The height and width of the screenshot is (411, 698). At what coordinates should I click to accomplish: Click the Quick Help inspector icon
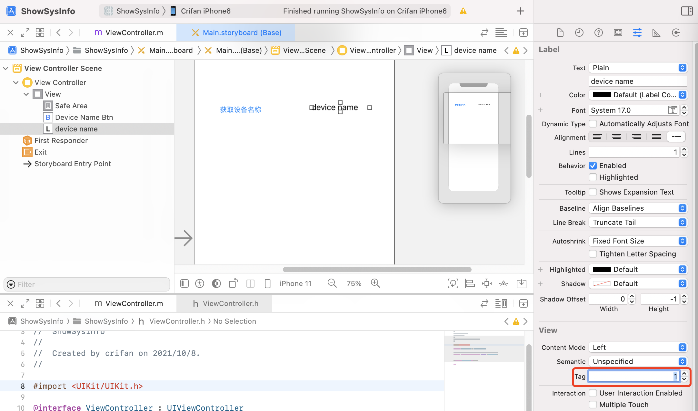coord(598,33)
